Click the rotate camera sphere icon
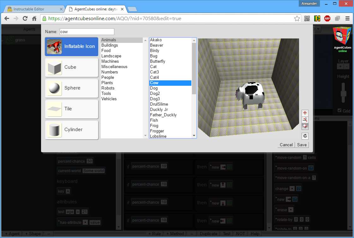This screenshot has width=354, height=238. pyautogui.click(x=305, y=126)
